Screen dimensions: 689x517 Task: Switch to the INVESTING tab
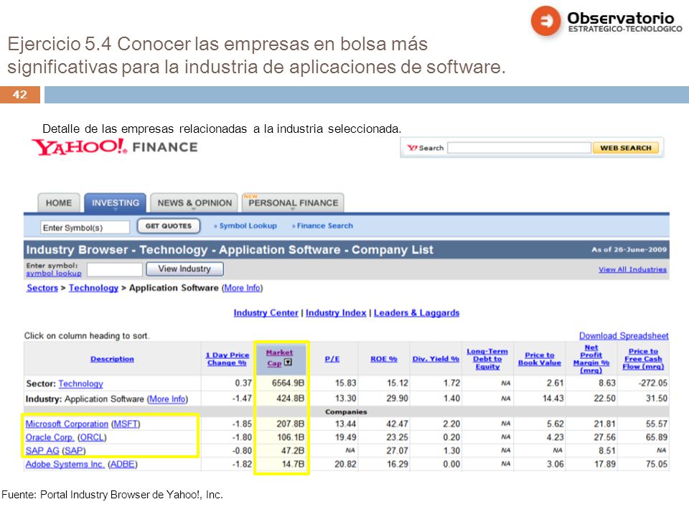pos(115,202)
